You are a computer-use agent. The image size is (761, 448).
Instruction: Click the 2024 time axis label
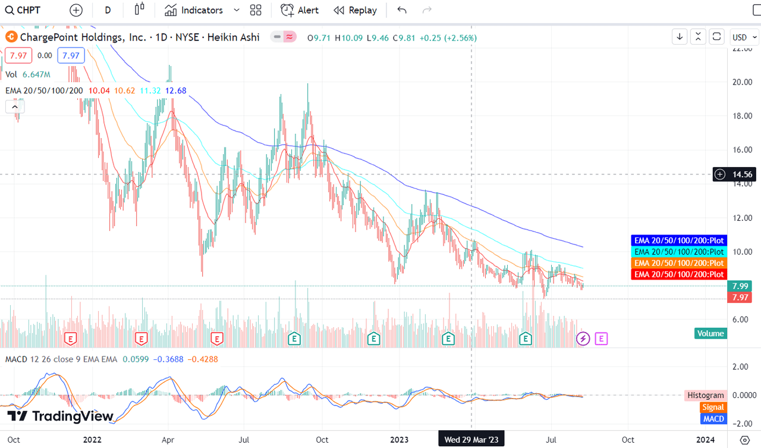point(705,440)
